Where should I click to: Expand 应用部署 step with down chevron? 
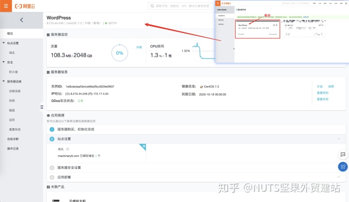point(338,177)
